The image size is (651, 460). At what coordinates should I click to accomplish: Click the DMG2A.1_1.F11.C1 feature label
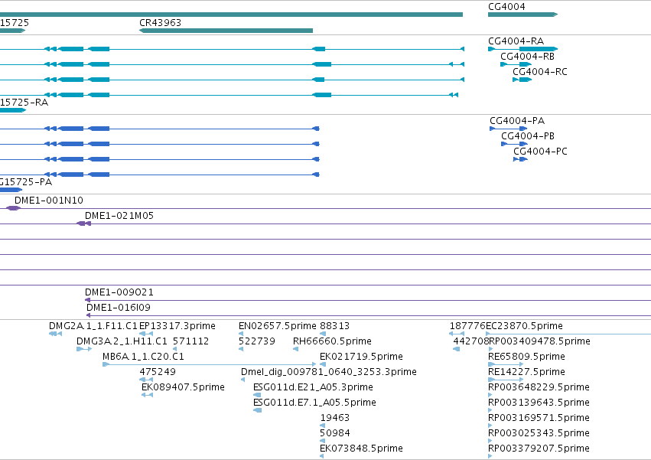[x=93, y=326]
